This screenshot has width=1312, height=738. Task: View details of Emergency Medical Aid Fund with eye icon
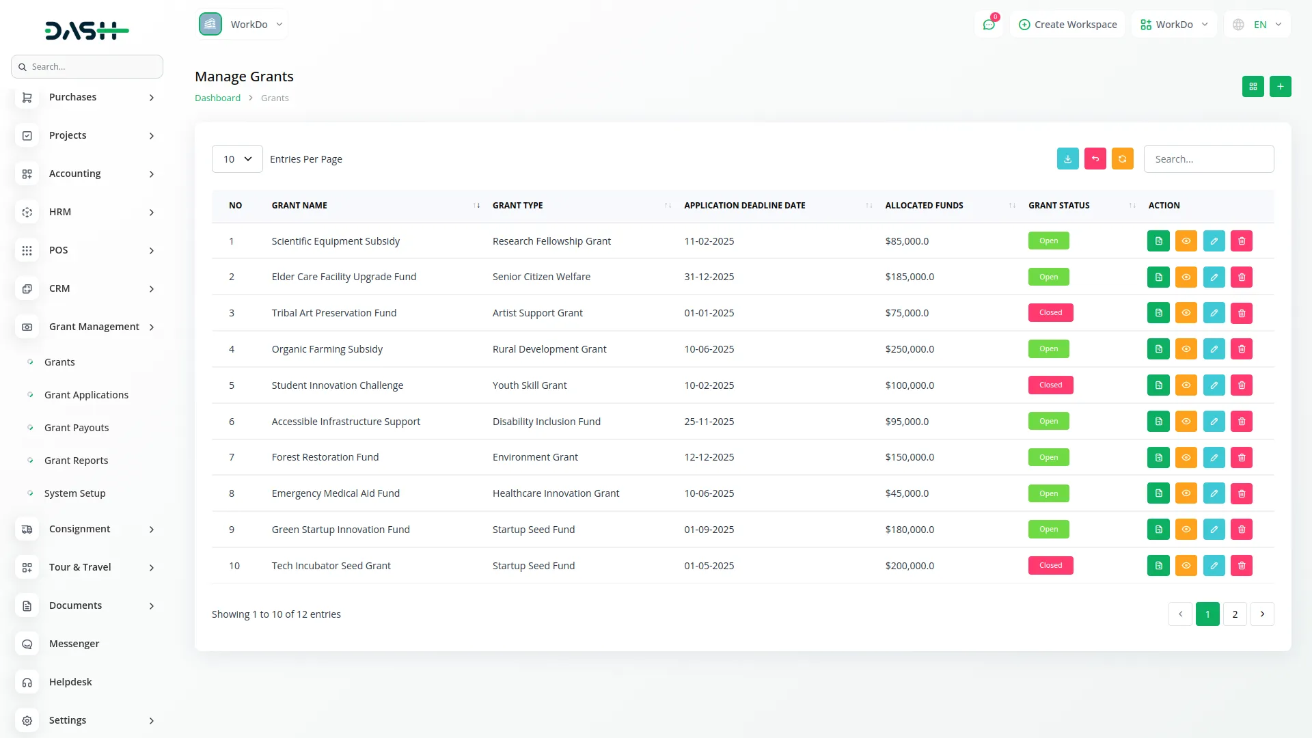(x=1186, y=493)
